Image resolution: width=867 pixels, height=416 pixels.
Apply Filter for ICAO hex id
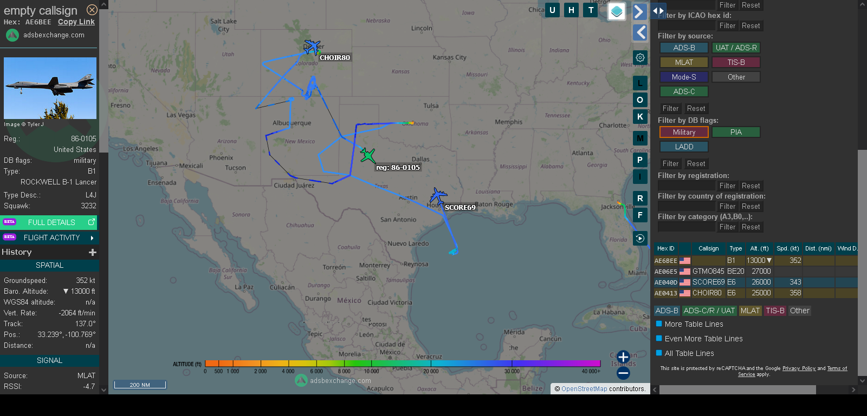click(x=727, y=25)
